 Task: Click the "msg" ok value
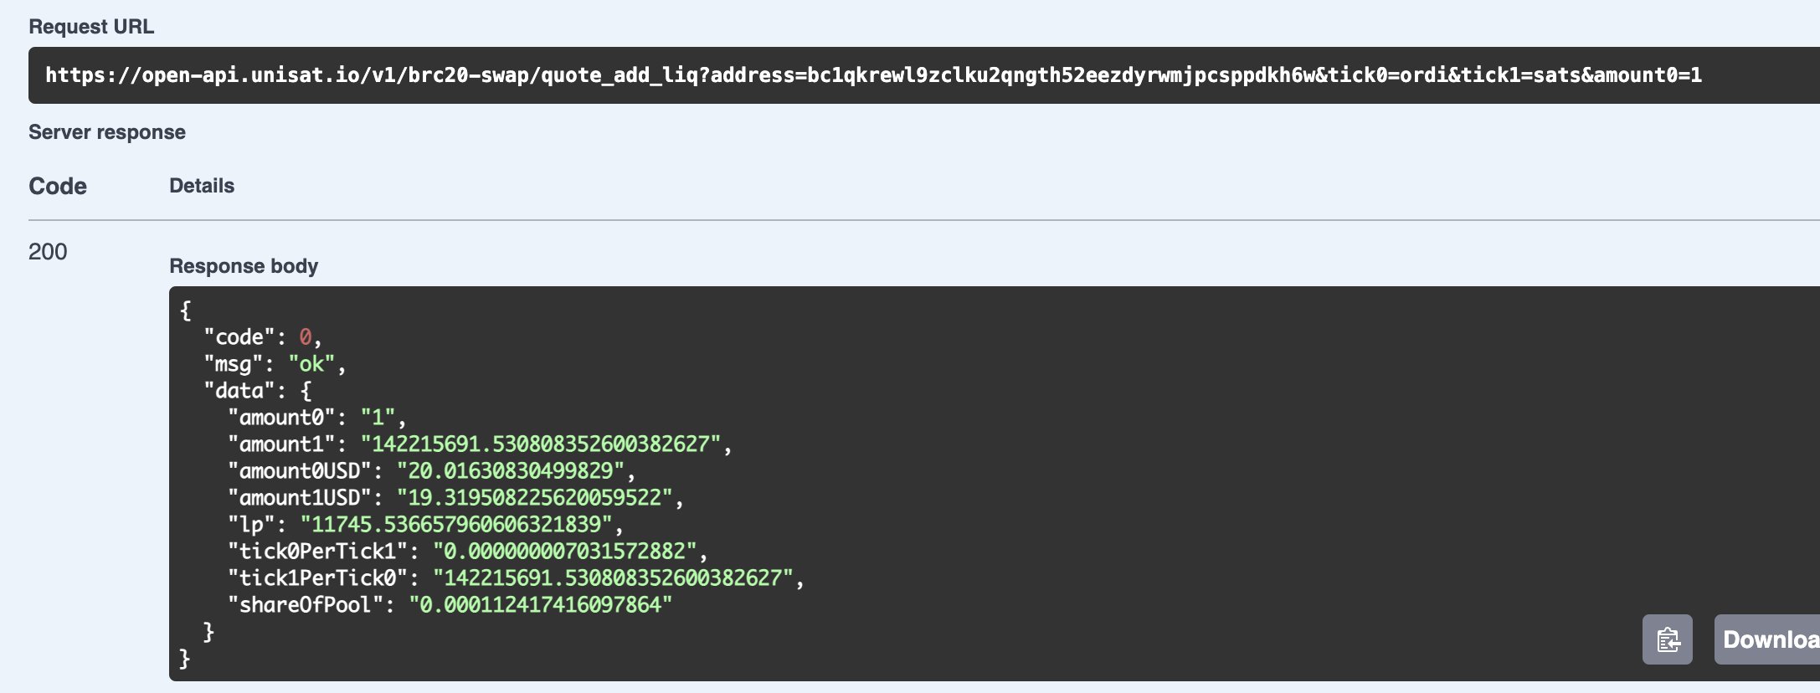point(311,364)
